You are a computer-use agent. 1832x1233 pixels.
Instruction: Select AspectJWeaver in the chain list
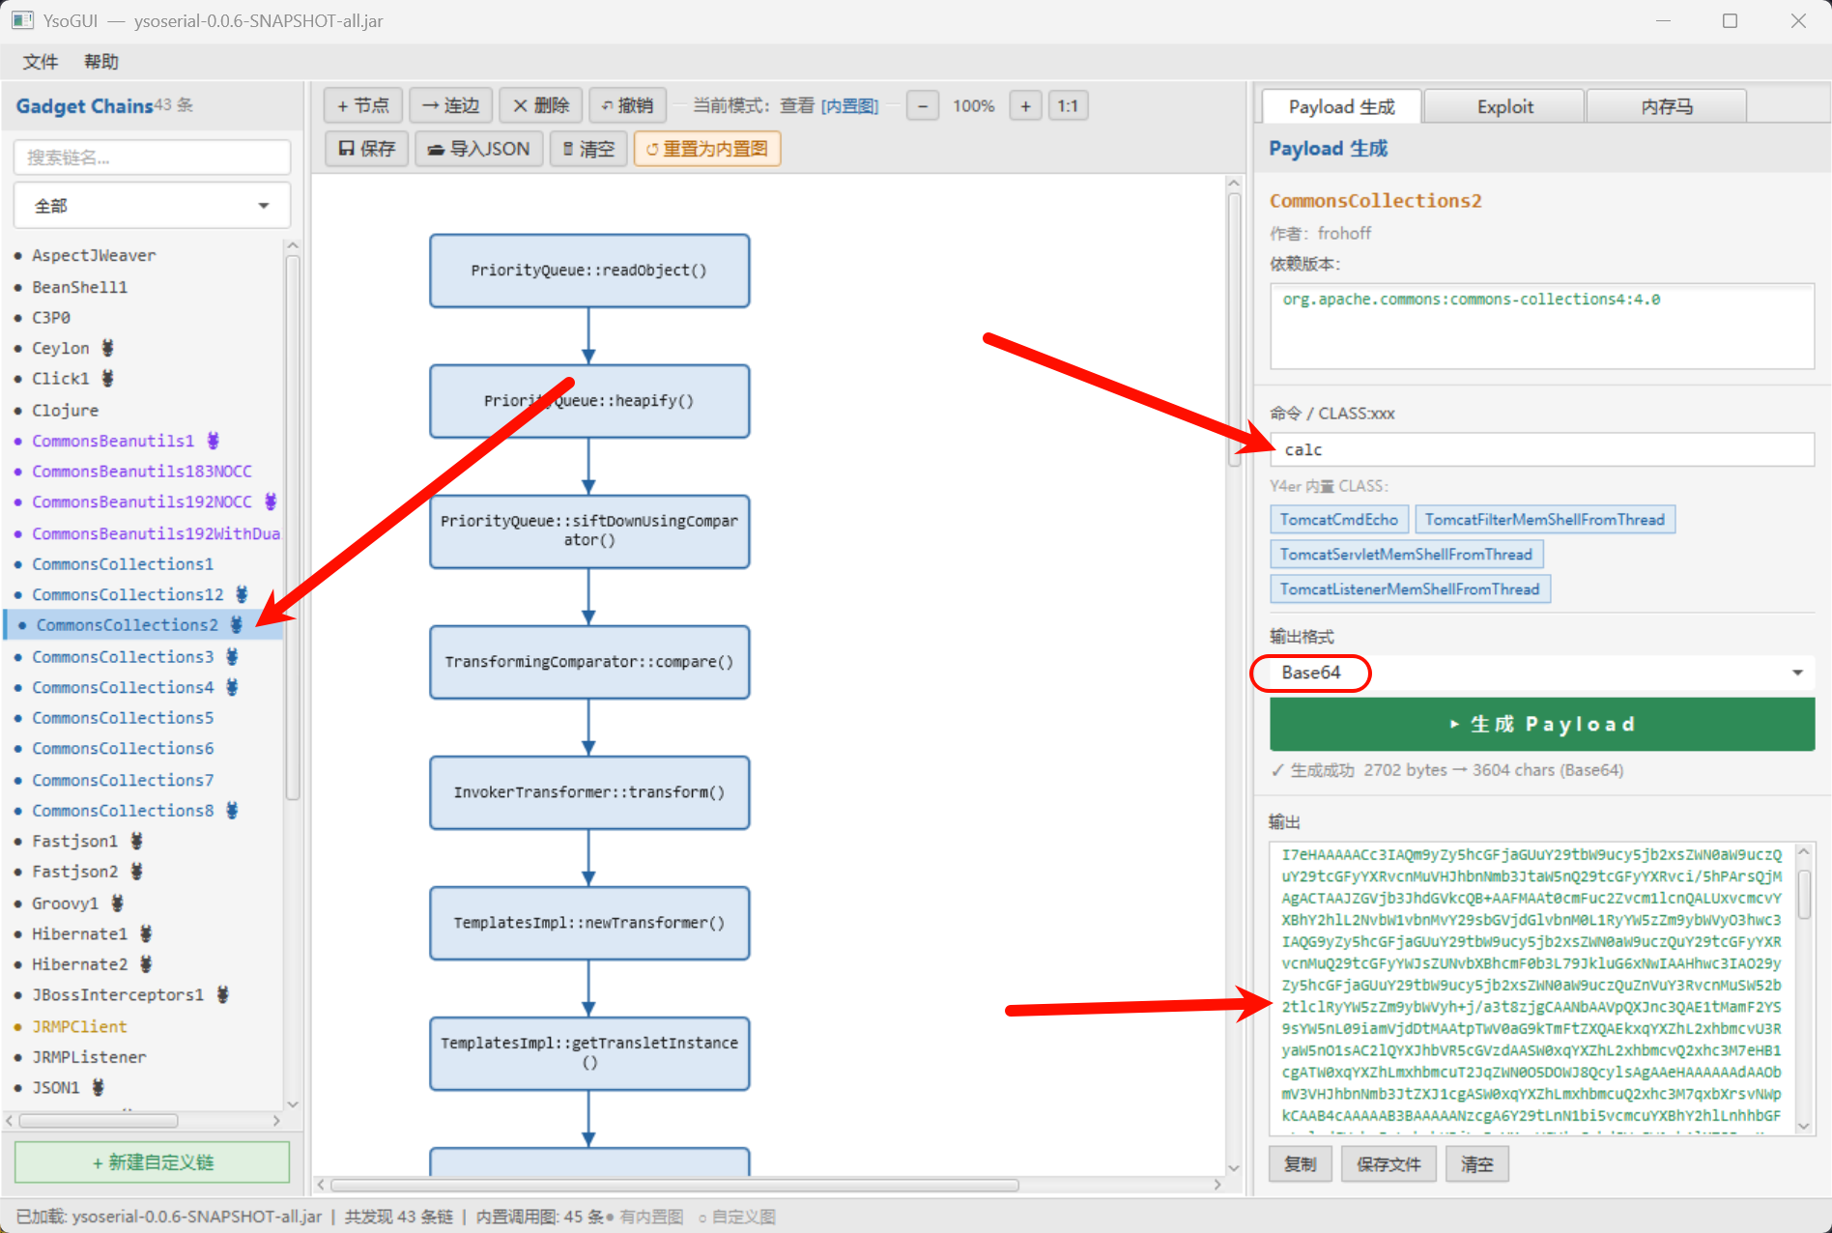[x=94, y=255]
